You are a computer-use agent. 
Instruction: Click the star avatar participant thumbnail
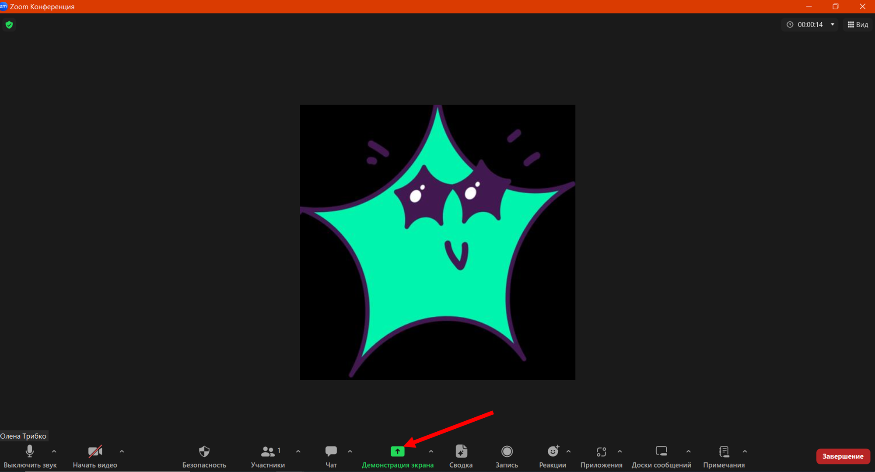437,242
